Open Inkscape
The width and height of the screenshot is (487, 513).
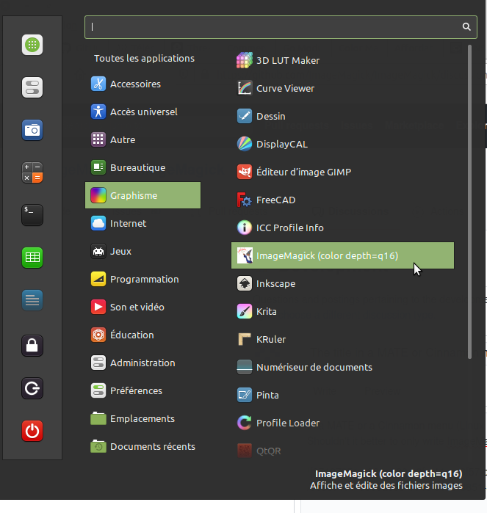coord(342,284)
